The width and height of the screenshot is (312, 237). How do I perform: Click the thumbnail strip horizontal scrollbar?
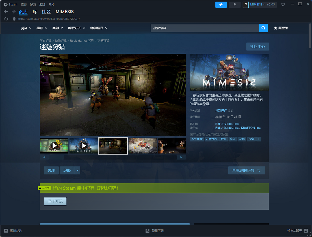pos(113,157)
